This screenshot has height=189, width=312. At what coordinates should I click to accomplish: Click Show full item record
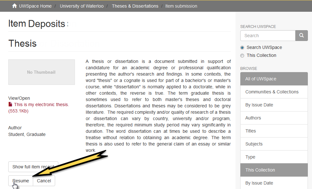33,167
